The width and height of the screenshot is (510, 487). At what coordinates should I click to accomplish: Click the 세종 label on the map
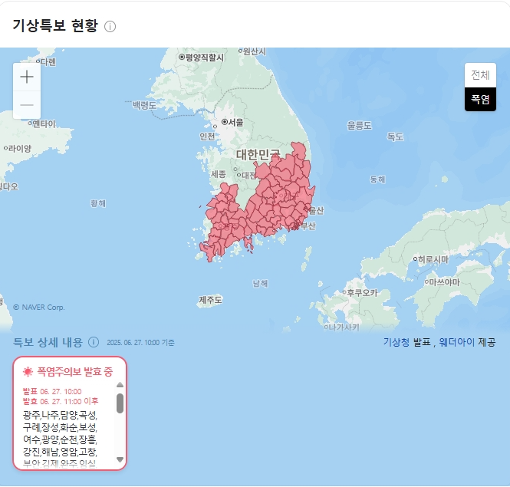click(x=219, y=174)
